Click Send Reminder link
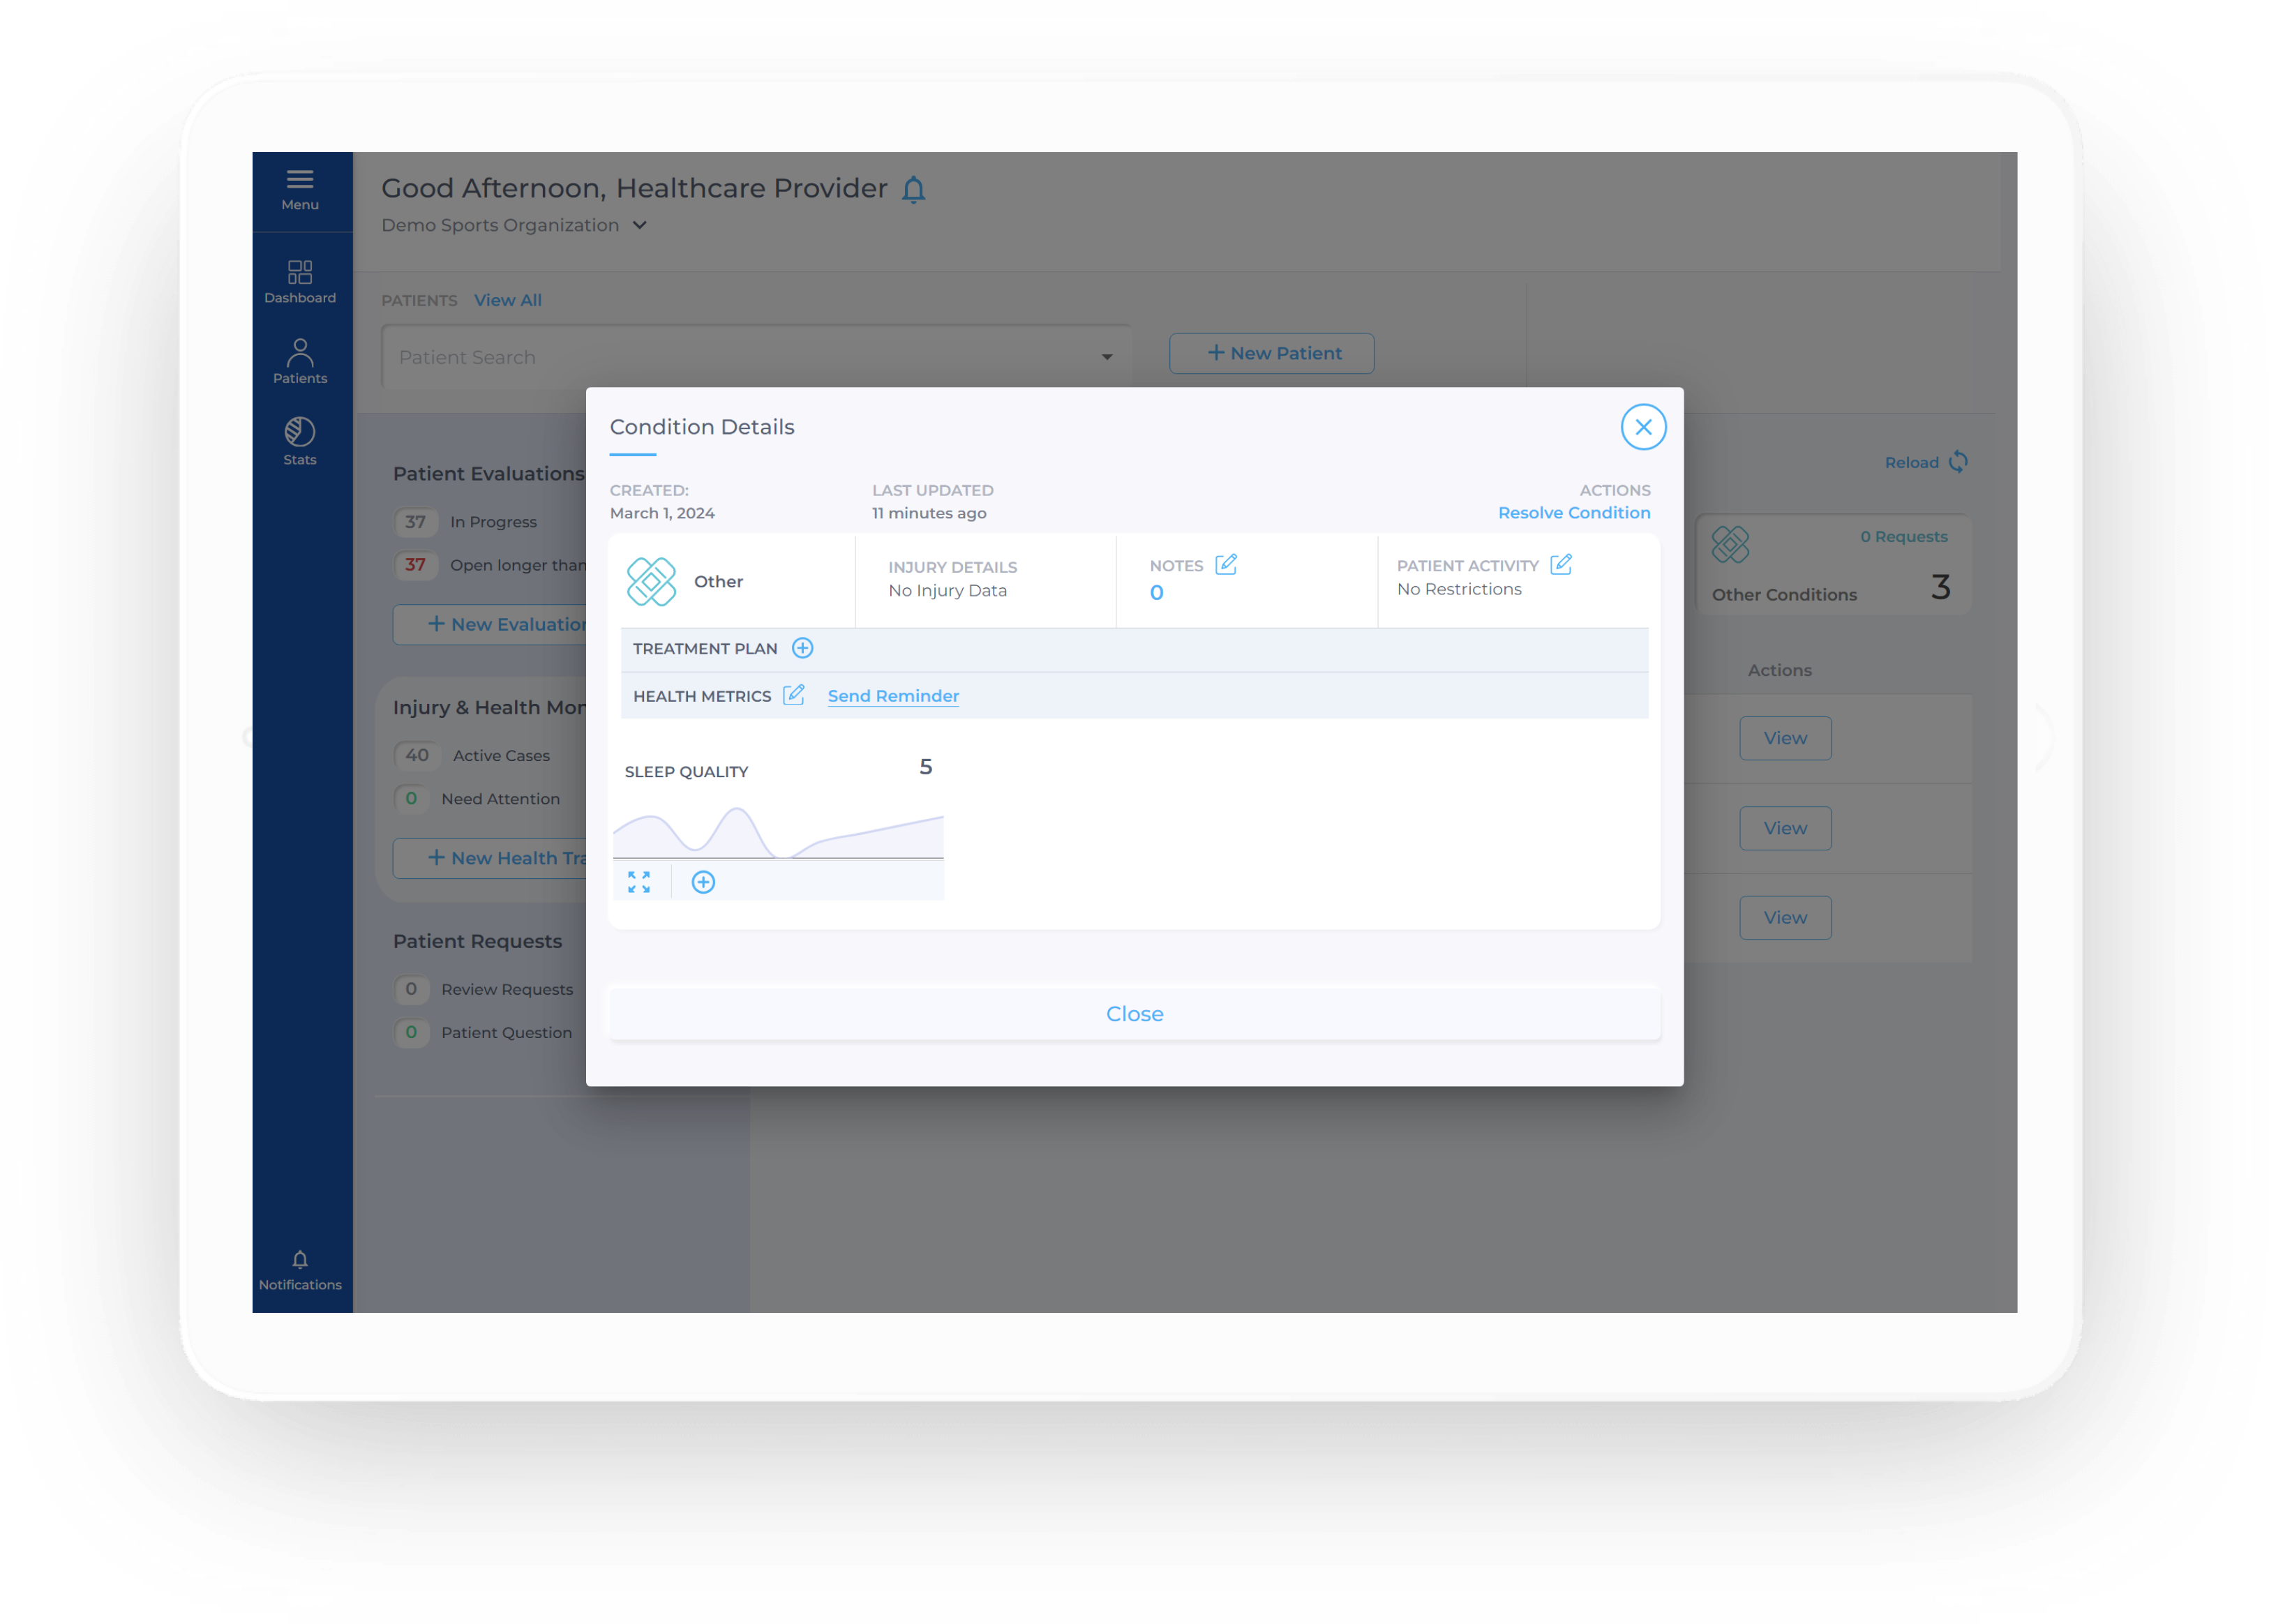Viewport: 2269px width, 1624px height. [893, 696]
